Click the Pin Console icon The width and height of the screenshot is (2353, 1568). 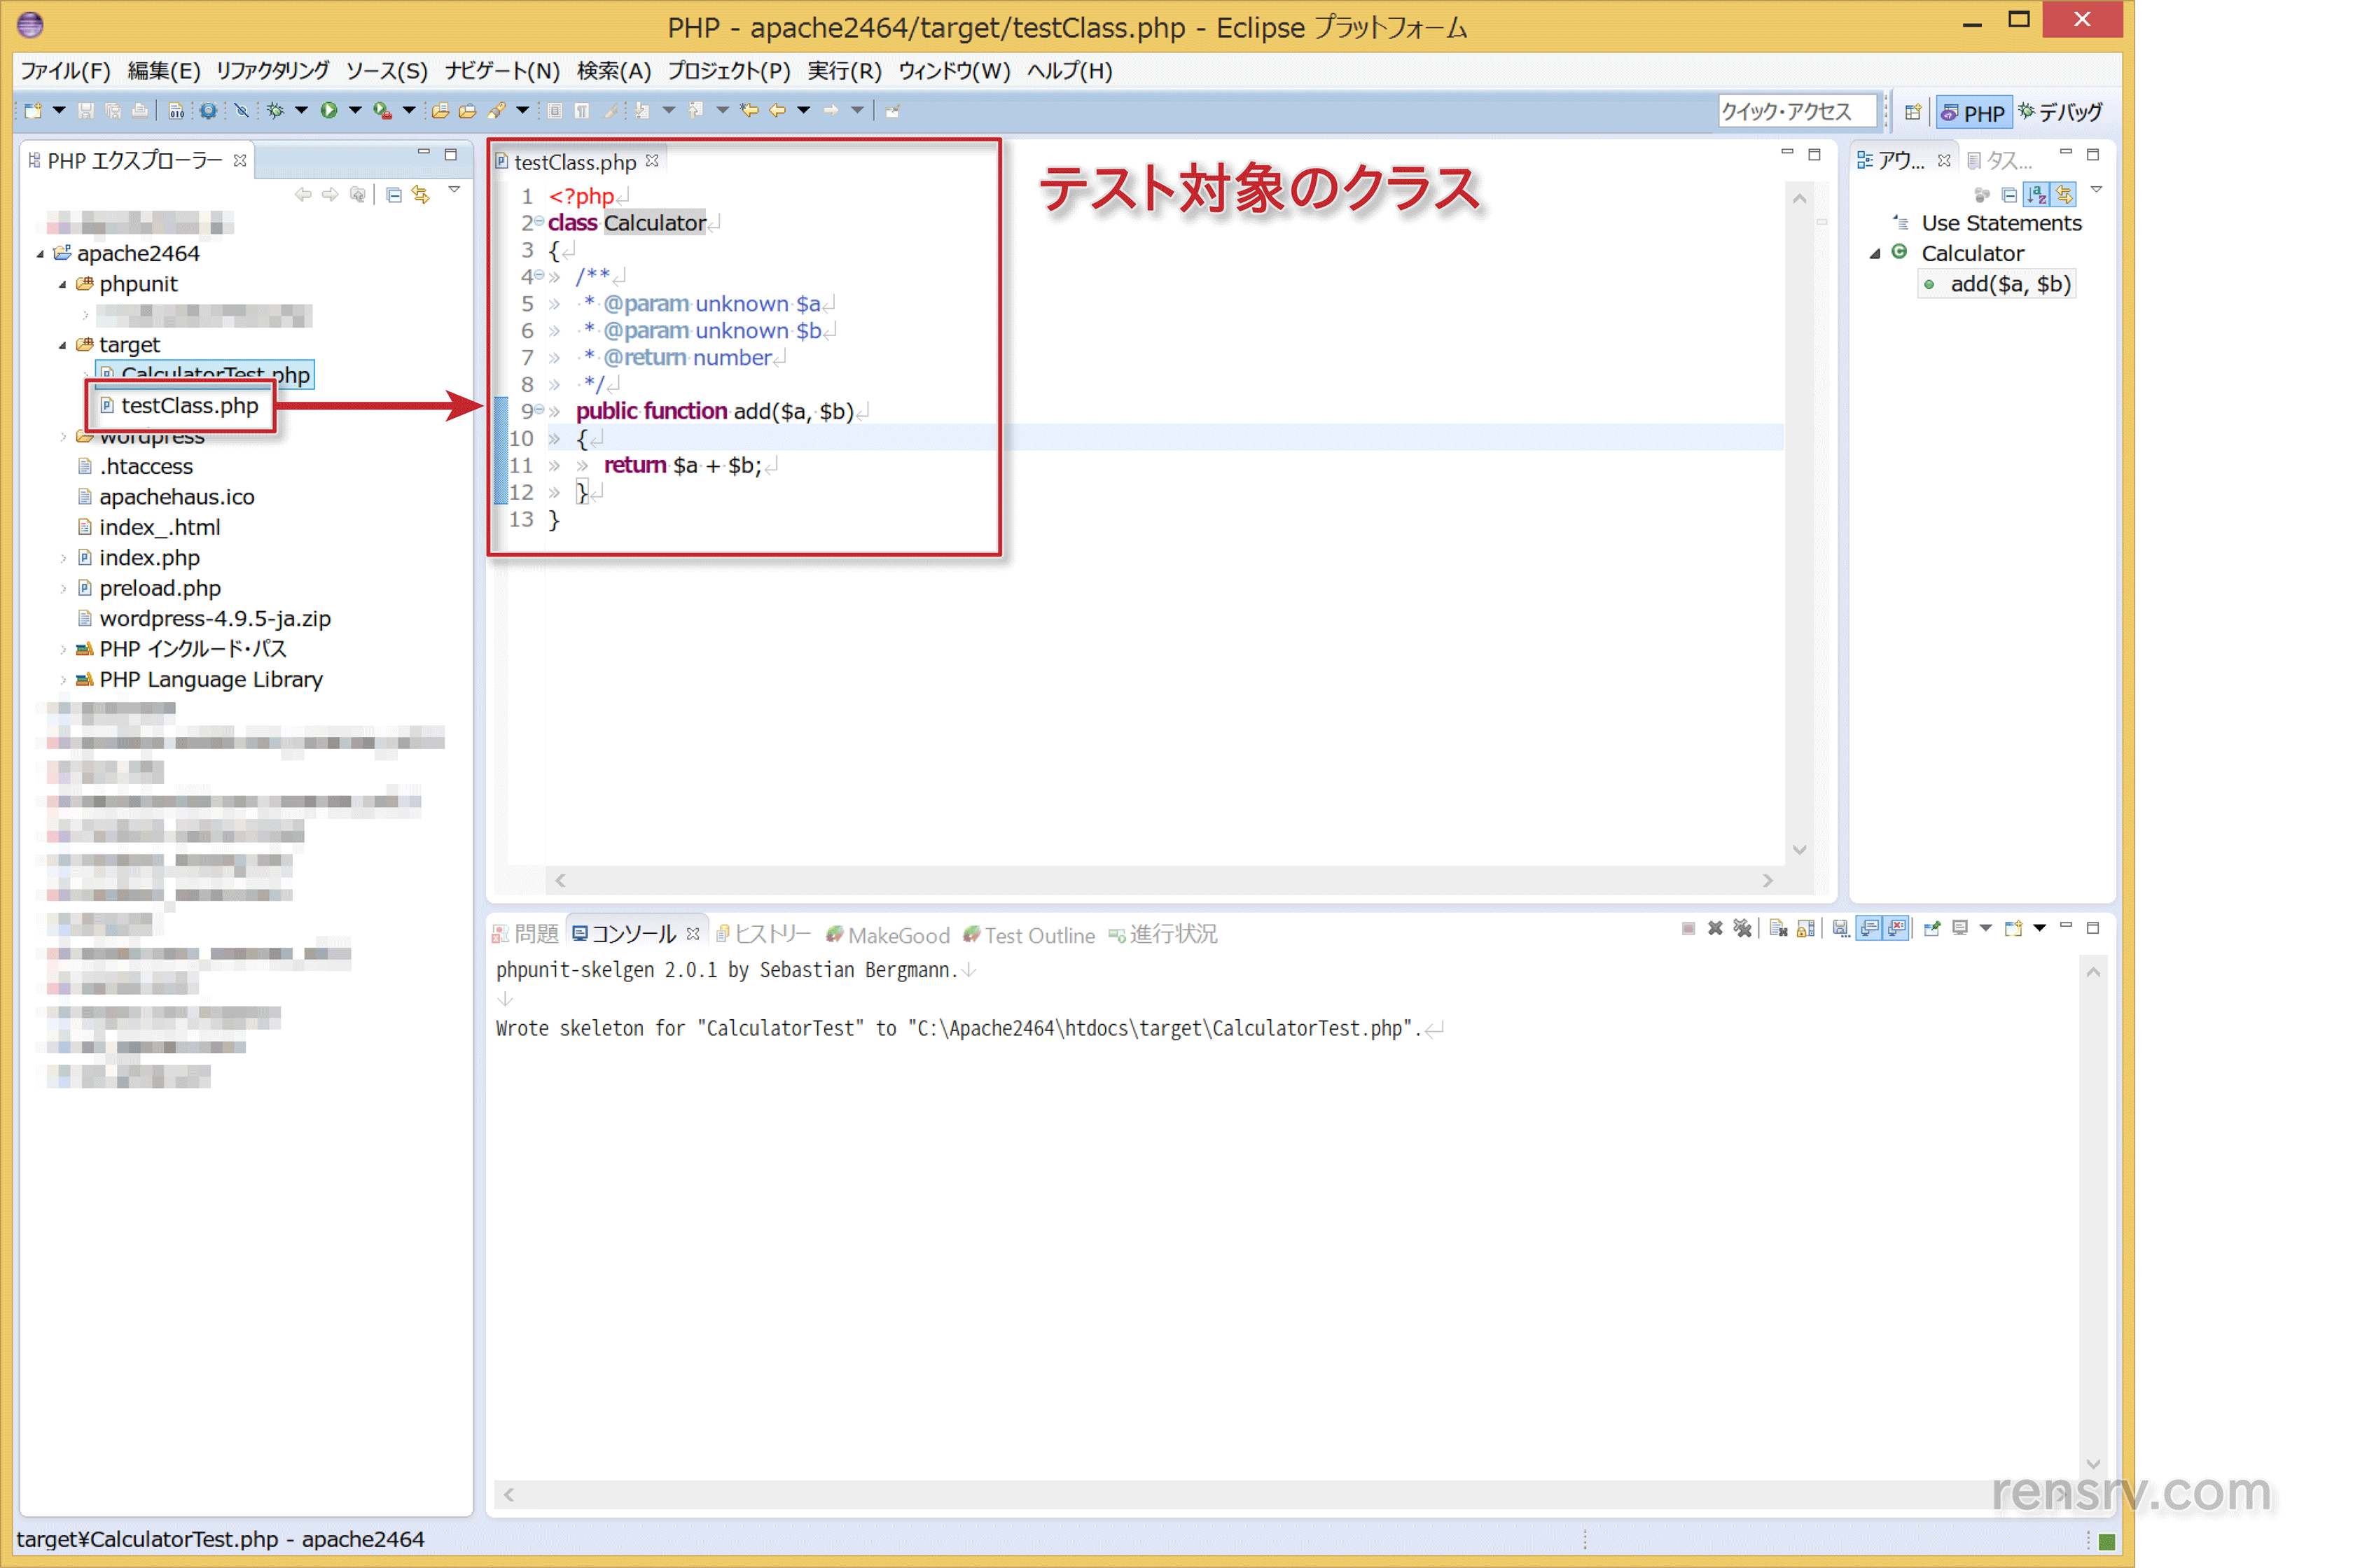click(x=1932, y=928)
